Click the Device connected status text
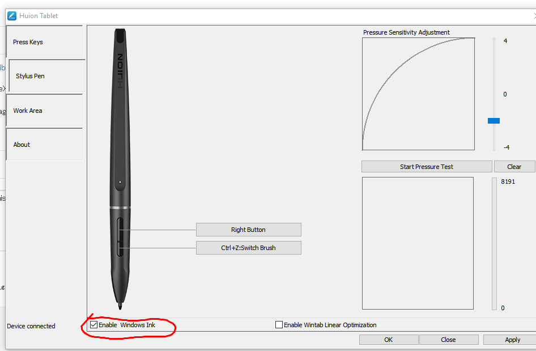 31,326
